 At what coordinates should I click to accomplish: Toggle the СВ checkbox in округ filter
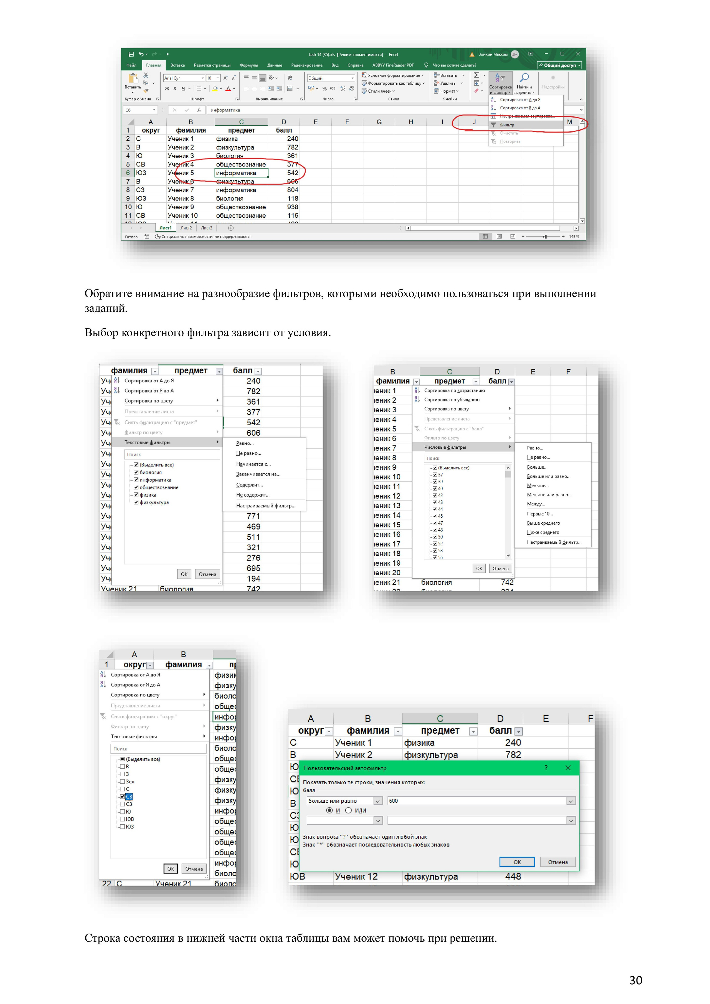tap(123, 796)
